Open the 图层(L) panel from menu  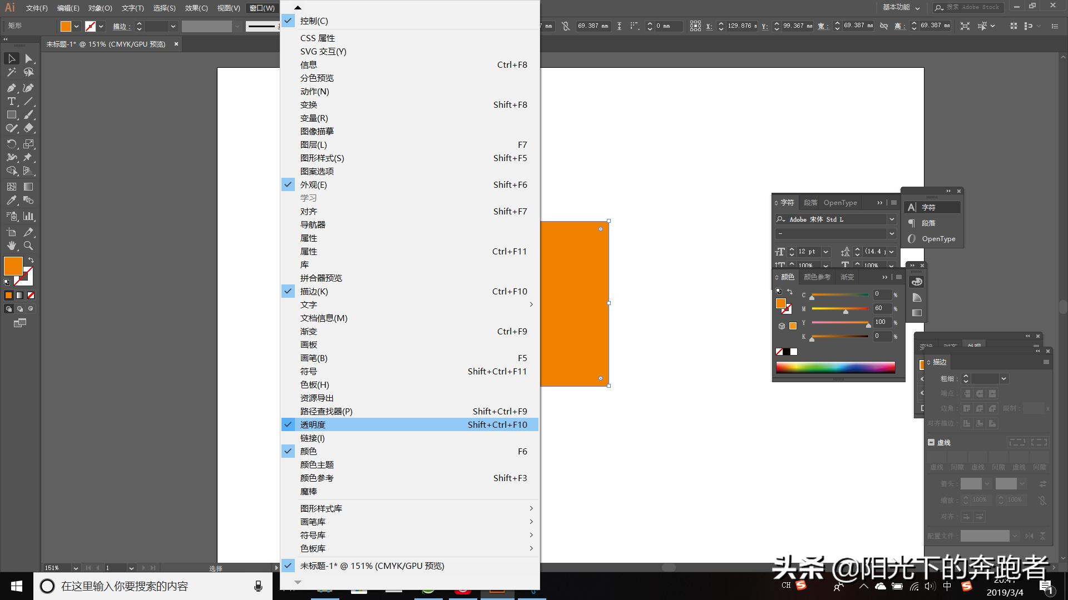(x=313, y=144)
